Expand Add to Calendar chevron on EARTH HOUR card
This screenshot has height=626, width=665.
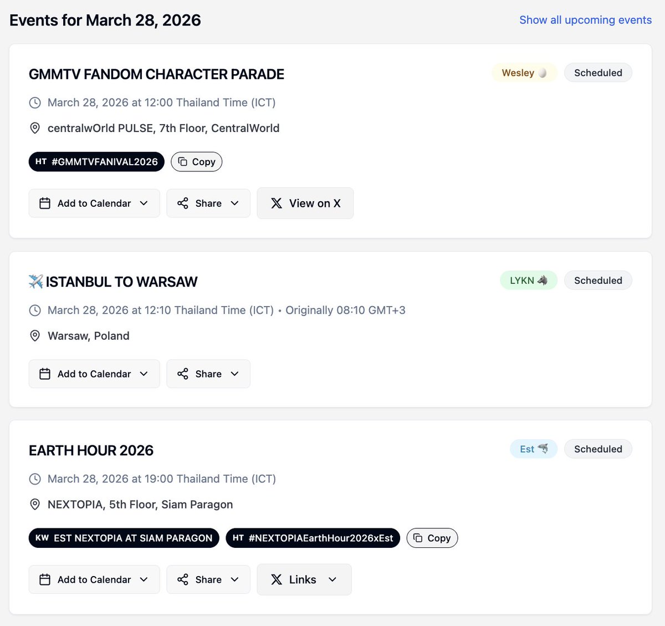[144, 580]
